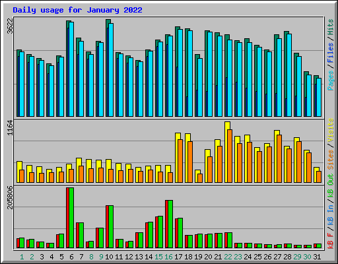Click the 'Visits' legend label
The image size is (338, 264).
[331, 130]
